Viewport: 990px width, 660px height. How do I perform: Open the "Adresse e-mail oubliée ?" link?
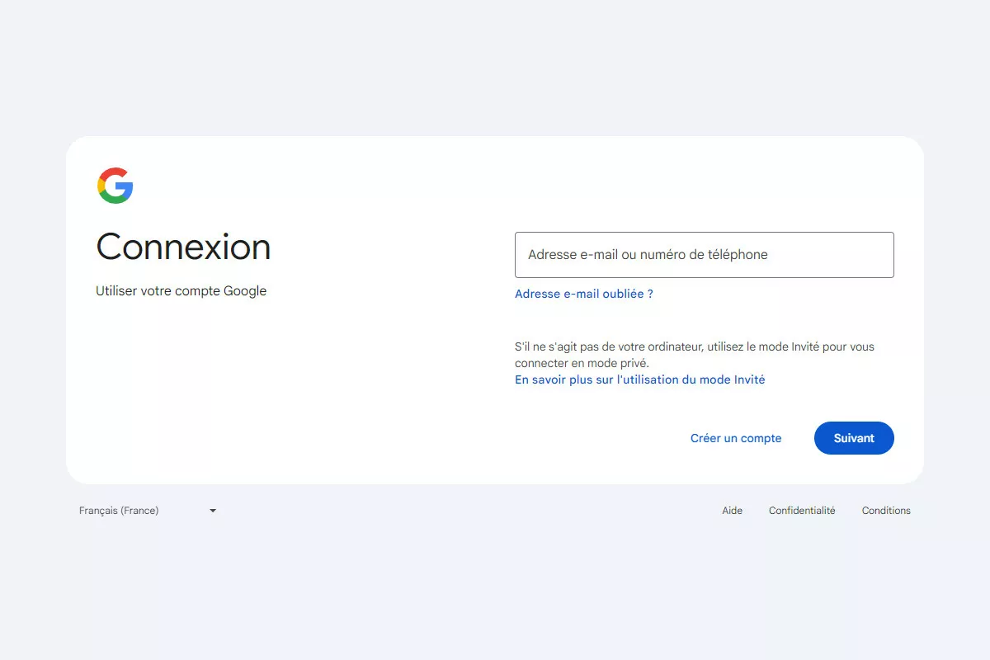[583, 294]
